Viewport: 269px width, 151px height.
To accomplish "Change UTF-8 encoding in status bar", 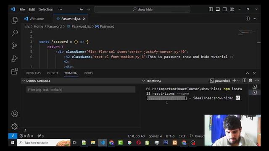I will [170, 136].
